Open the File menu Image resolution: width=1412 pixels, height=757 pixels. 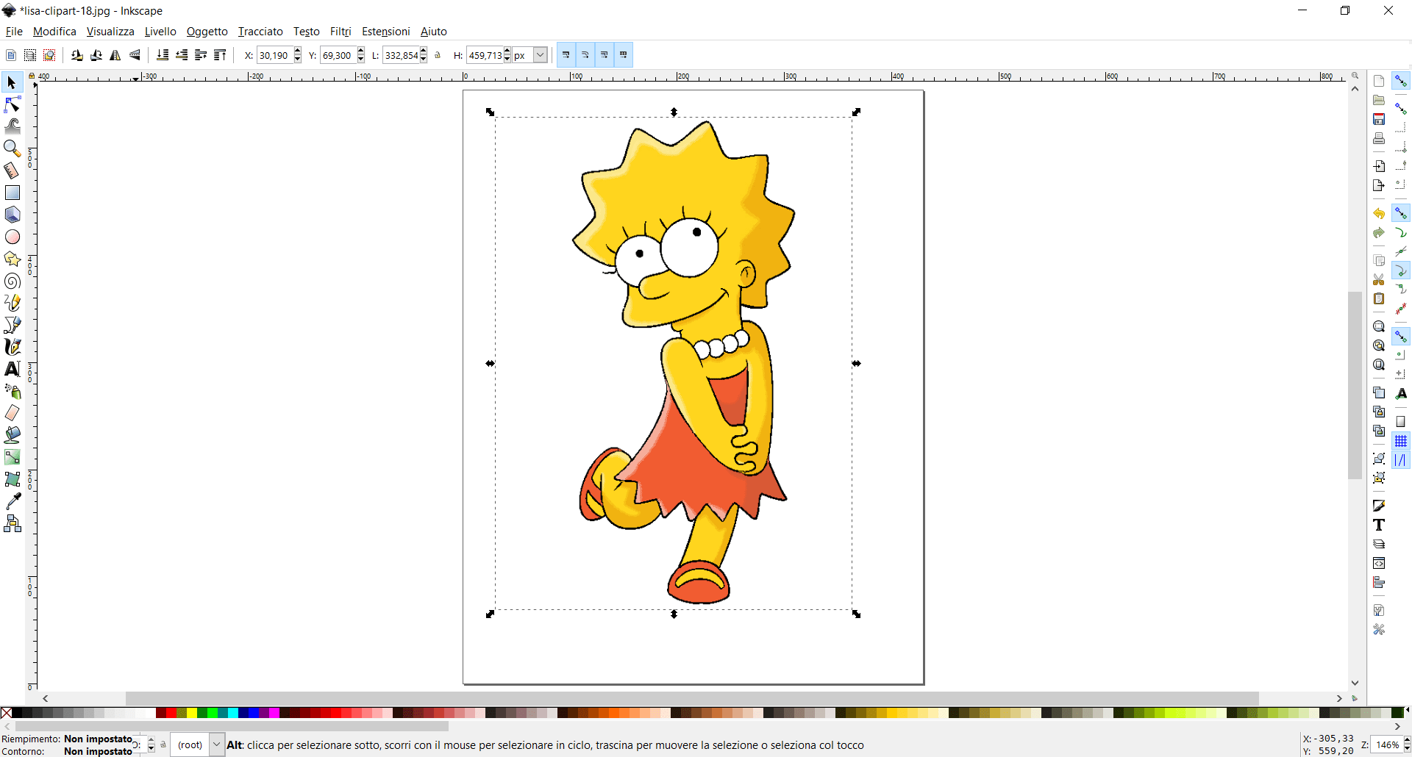[14, 32]
